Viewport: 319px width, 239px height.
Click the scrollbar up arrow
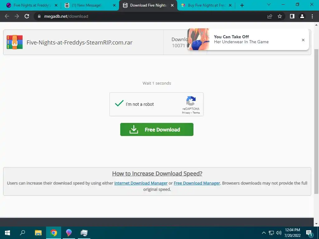[316, 25]
